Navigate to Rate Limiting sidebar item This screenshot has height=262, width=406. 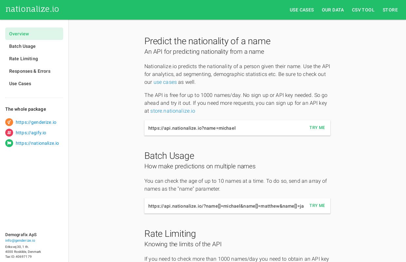click(34, 59)
